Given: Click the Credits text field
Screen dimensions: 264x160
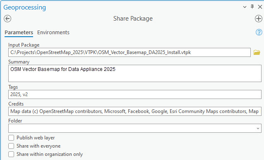Looking at the screenshot, I should click(135, 111).
